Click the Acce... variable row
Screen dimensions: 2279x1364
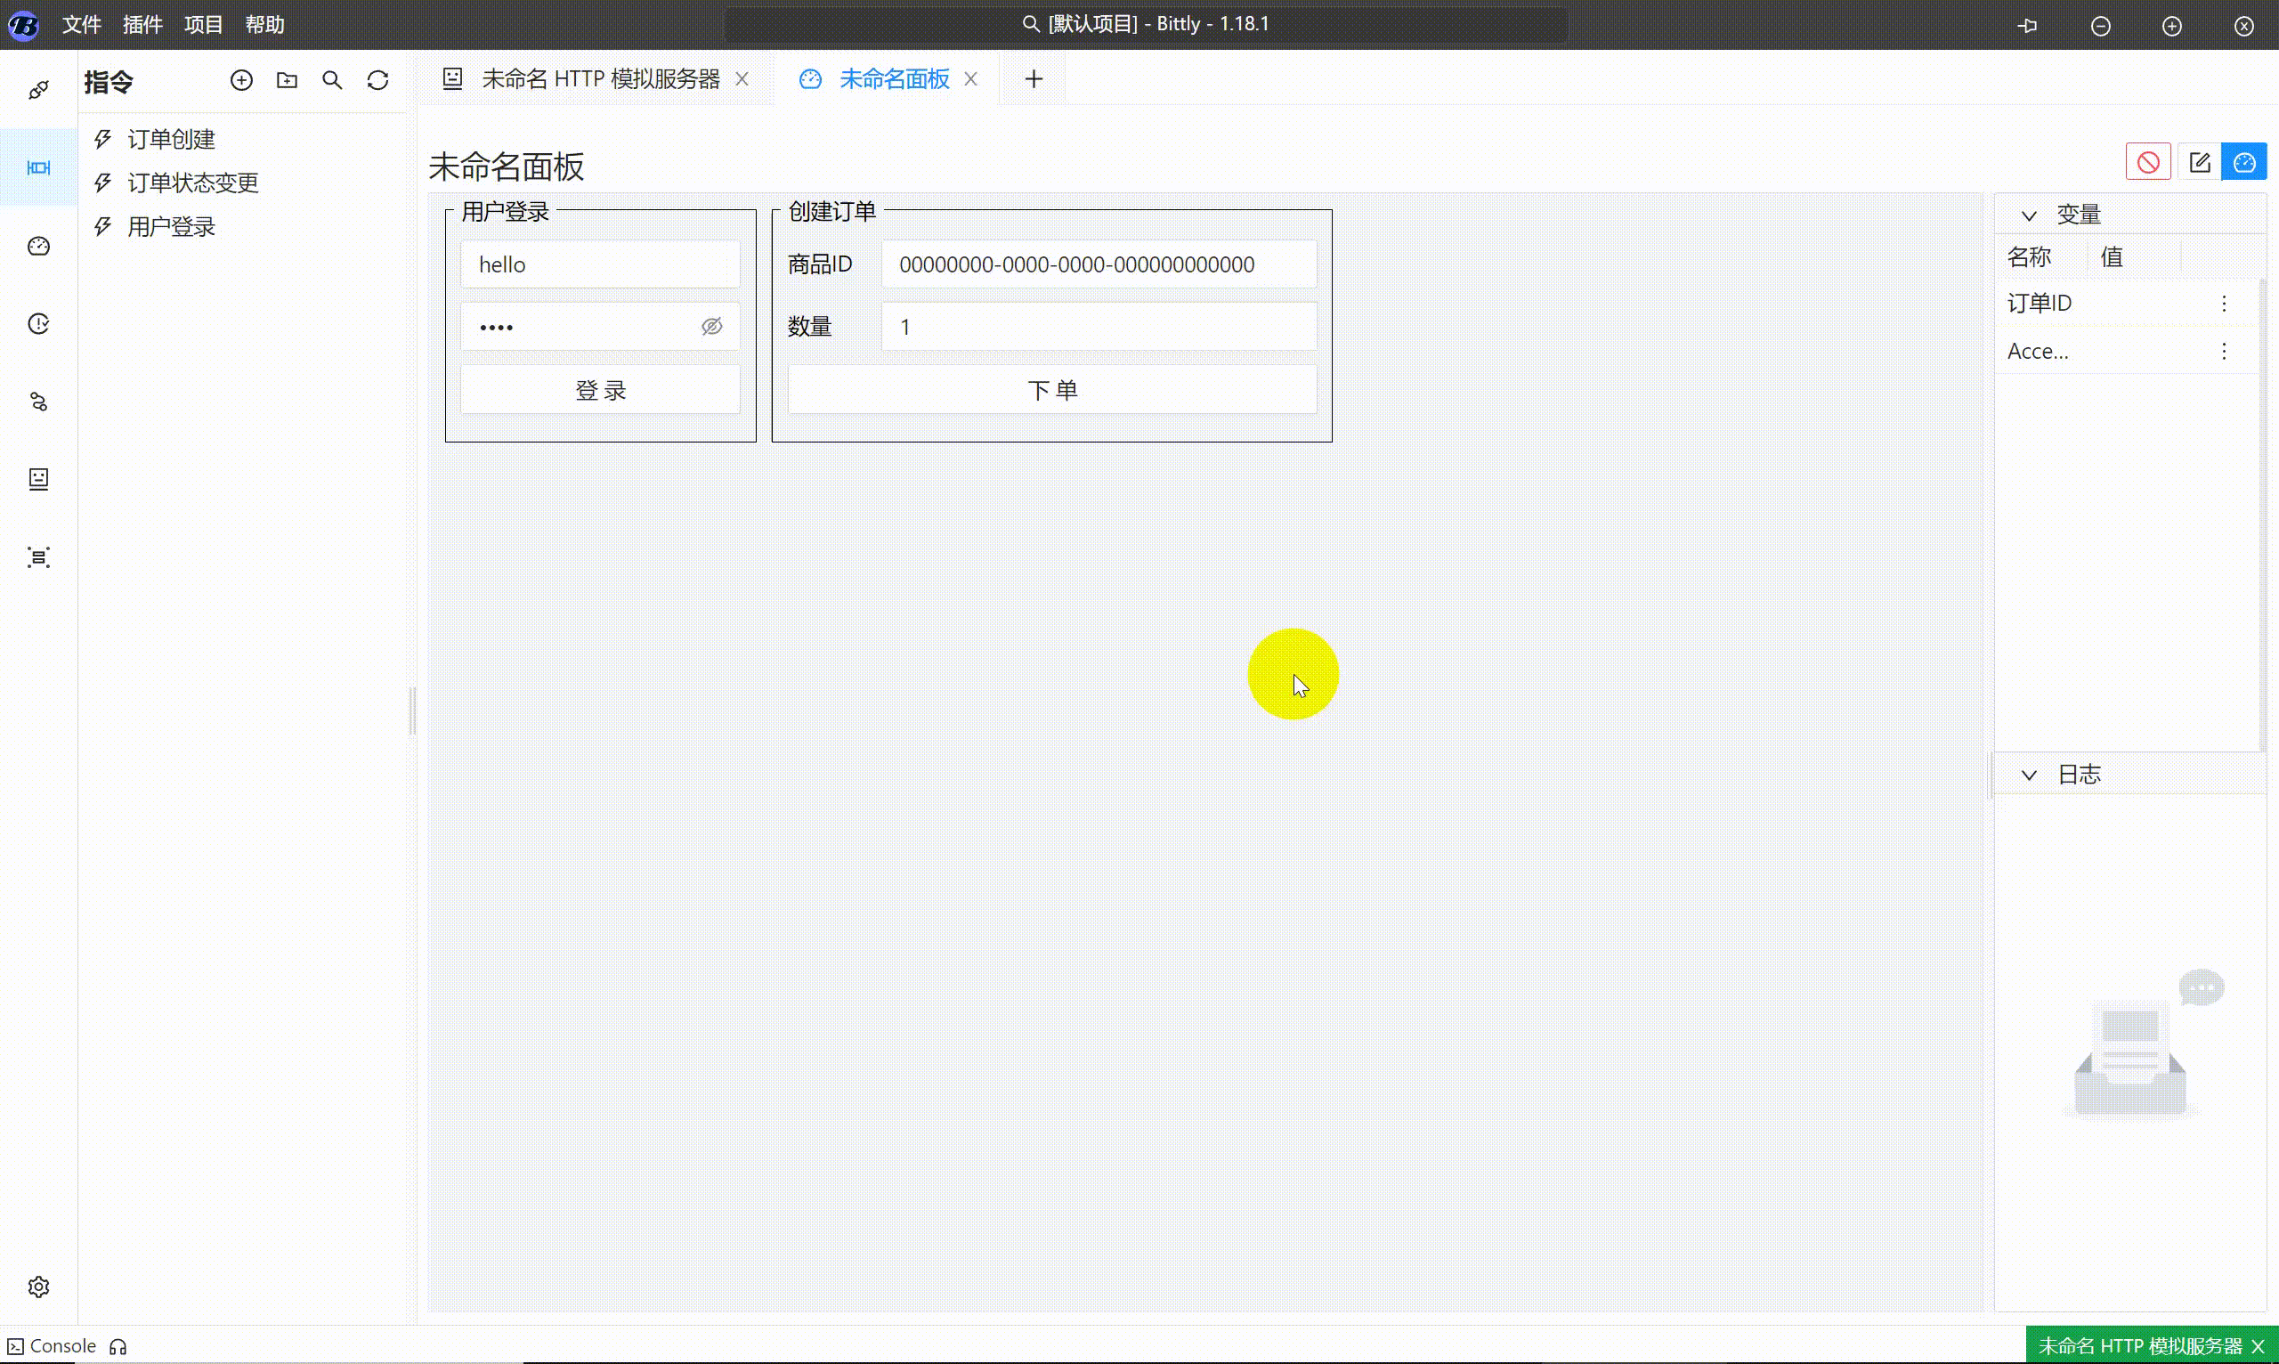pyautogui.click(x=2127, y=350)
